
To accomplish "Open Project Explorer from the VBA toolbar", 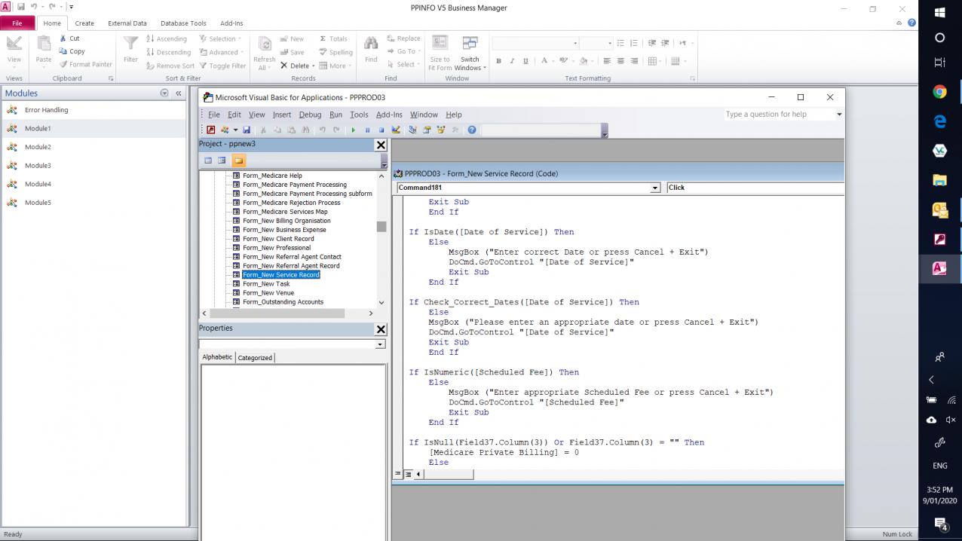I will (x=412, y=130).
